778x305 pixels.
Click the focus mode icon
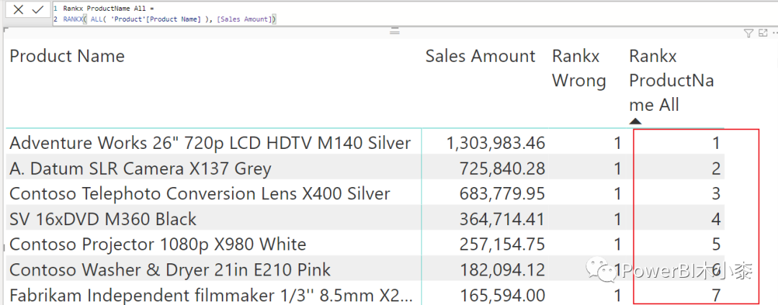(x=762, y=33)
